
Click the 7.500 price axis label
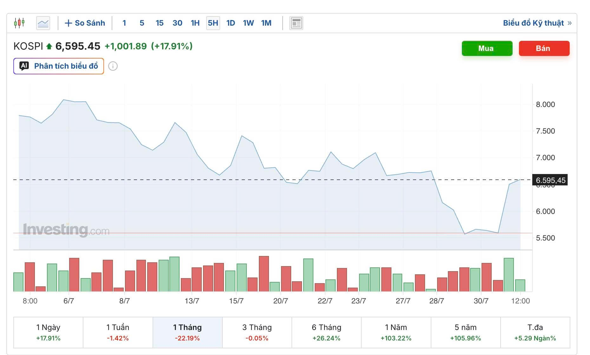coord(545,131)
